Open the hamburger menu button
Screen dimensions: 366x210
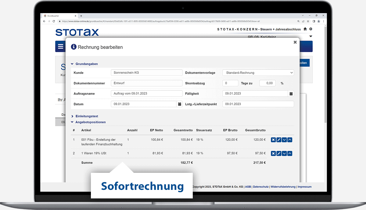pyautogui.click(x=61, y=46)
